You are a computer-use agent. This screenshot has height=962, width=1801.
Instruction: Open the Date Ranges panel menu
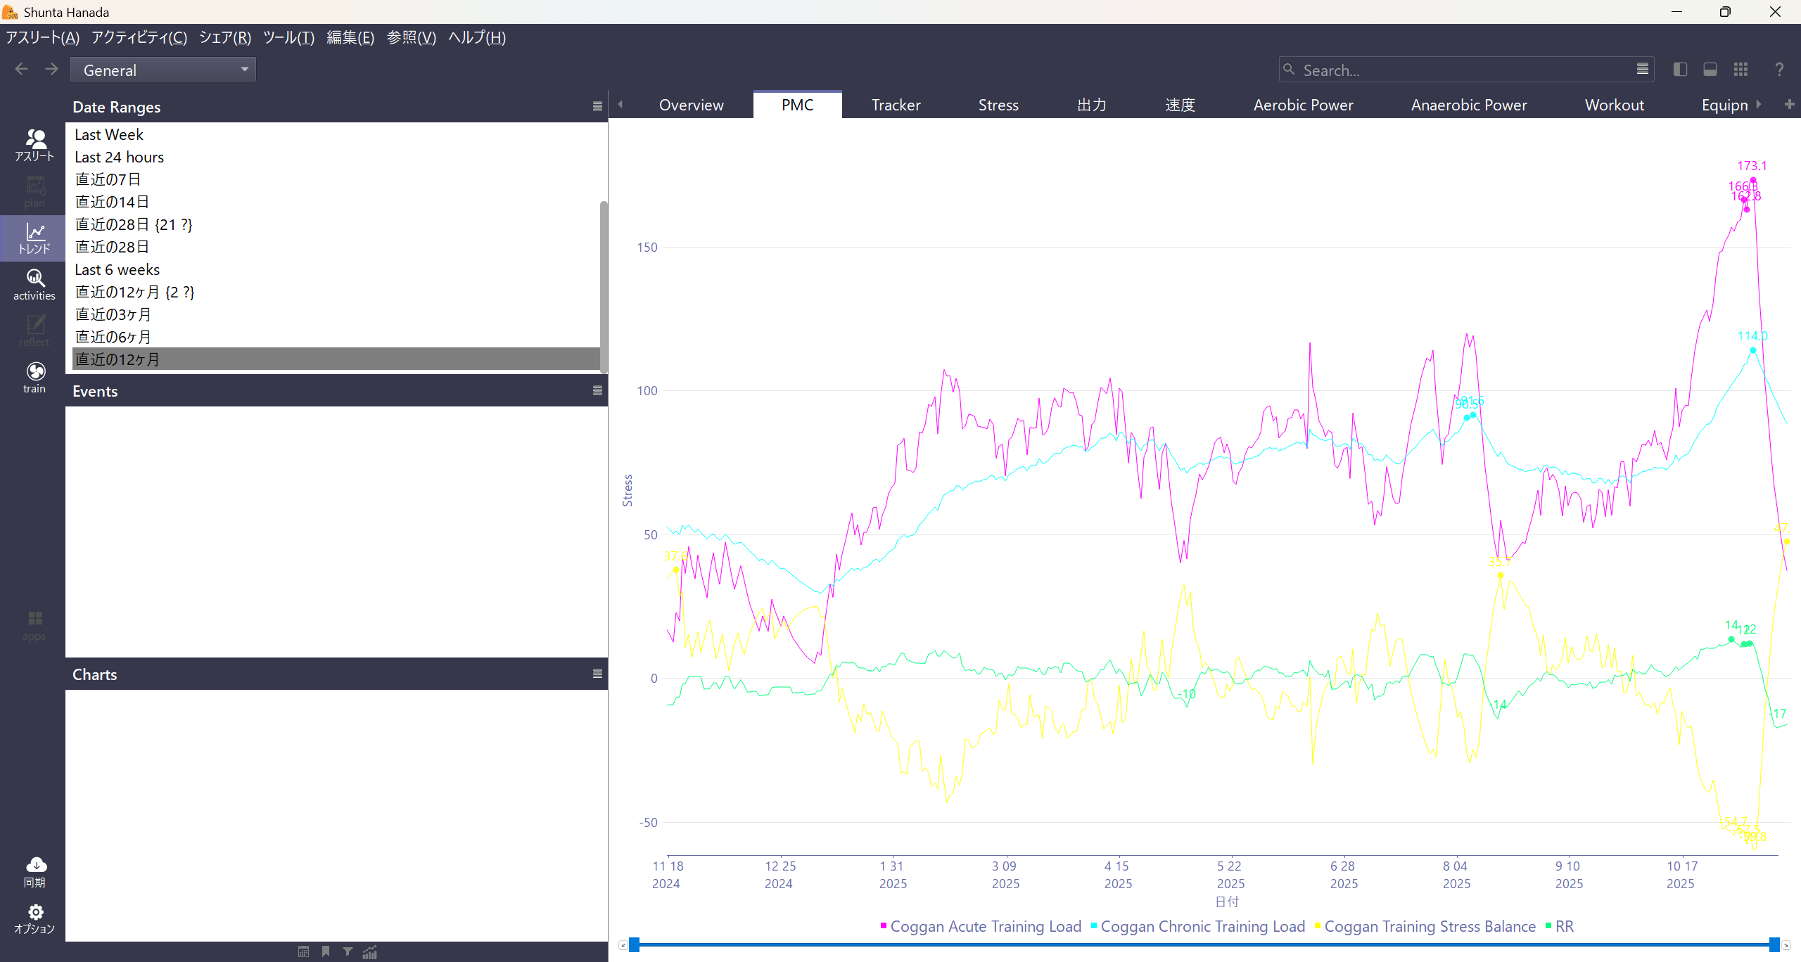point(597,107)
